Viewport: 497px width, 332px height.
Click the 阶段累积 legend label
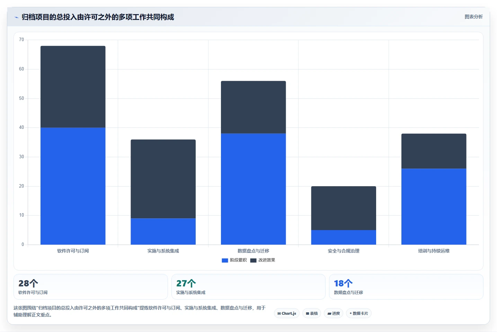tap(238, 260)
